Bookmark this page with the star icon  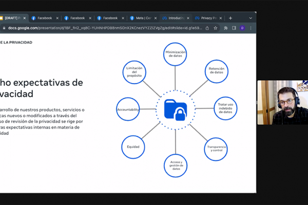[216, 28]
